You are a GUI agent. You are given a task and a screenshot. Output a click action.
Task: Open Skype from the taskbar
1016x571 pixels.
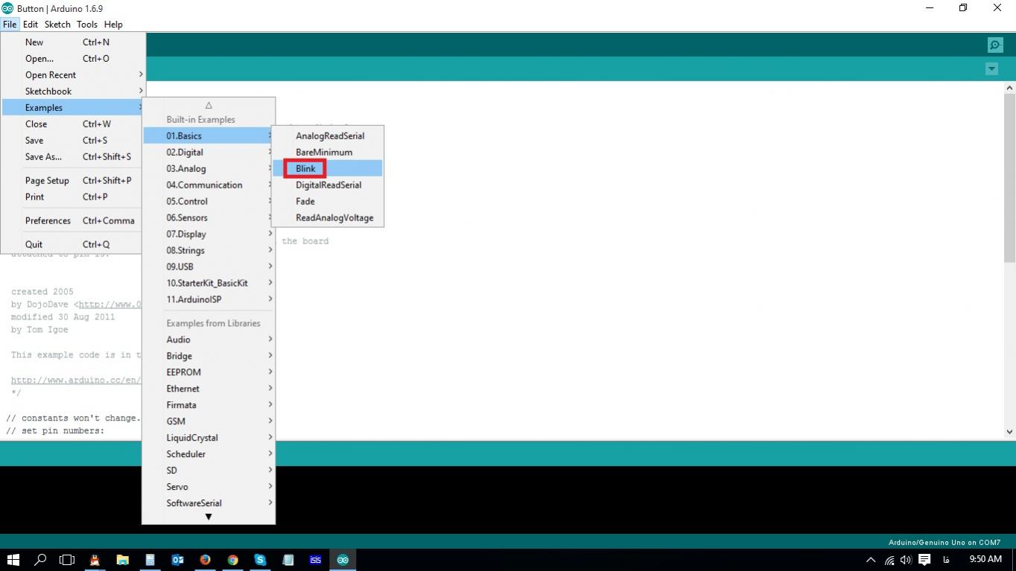point(260,560)
